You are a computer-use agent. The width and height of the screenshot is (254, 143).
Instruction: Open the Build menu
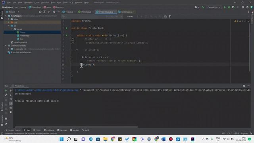click(x=53, y=3)
